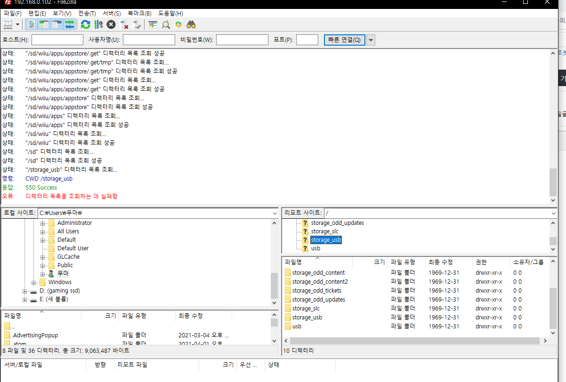
Task: Cancel the current operation
Action: click(111, 24)
